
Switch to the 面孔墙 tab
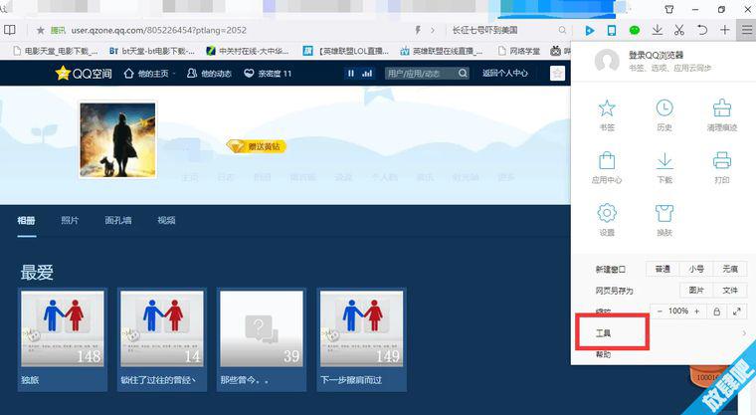pyautogui.click(x=118, y=221)
